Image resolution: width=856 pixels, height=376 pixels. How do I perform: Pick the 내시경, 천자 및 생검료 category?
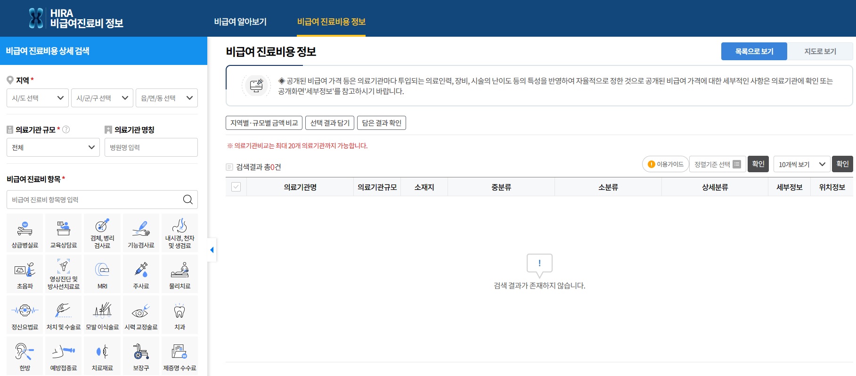click(x=179, y=233)
